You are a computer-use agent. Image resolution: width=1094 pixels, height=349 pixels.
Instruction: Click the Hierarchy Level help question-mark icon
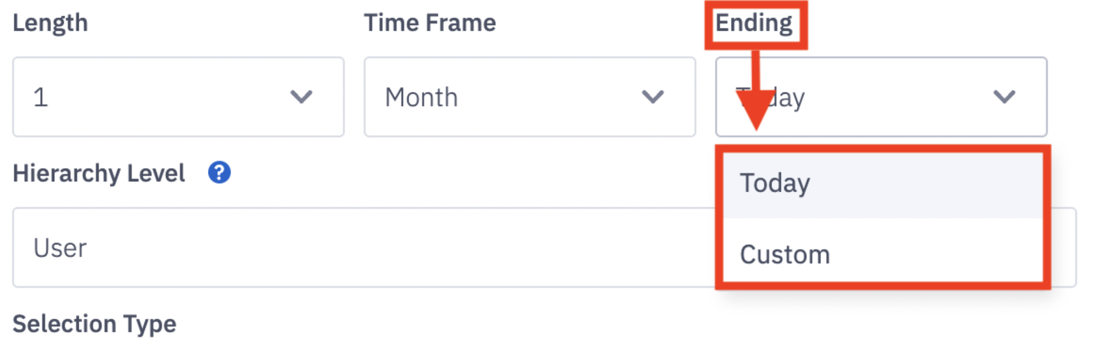coord(219,173)
